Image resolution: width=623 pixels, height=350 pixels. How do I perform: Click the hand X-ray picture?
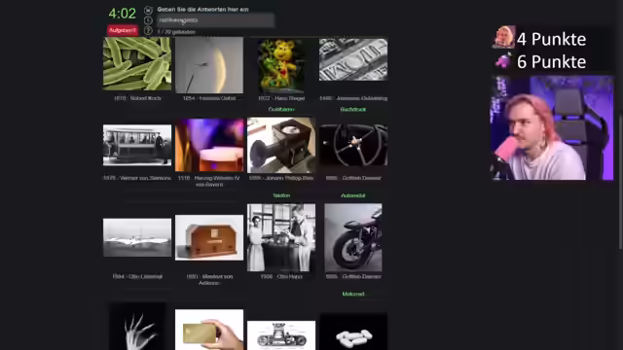137,327
